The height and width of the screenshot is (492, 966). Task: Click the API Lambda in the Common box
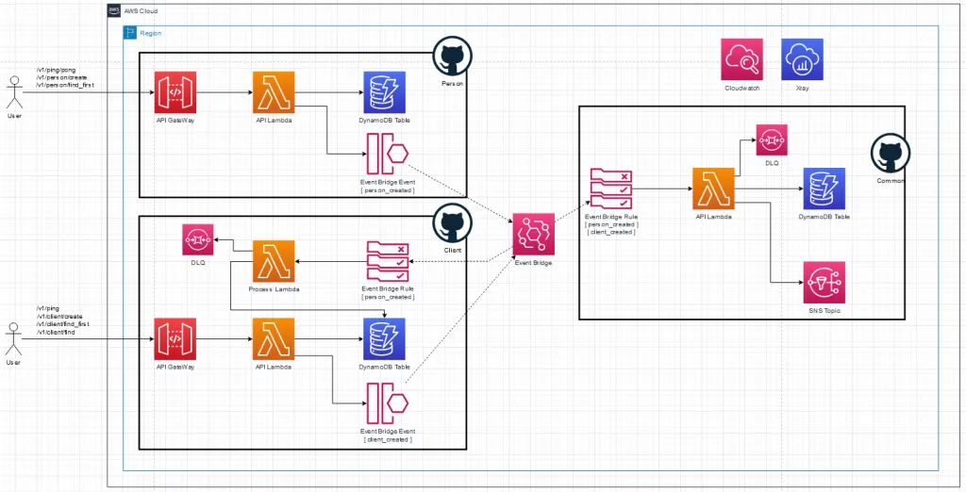[712, 189]
